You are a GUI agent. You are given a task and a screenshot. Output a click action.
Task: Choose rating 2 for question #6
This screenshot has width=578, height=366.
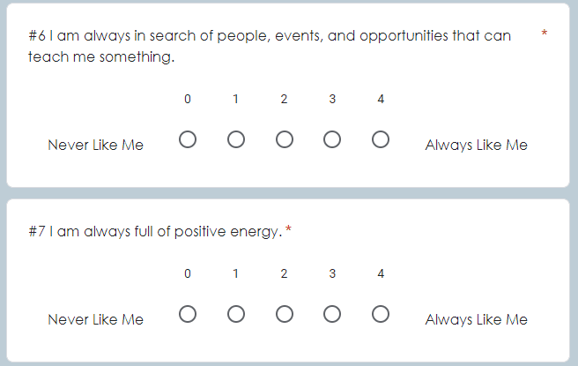click(285, 139)
